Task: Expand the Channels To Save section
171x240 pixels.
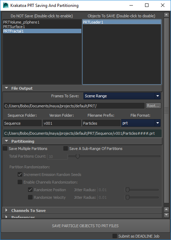Action: (7, 210)
